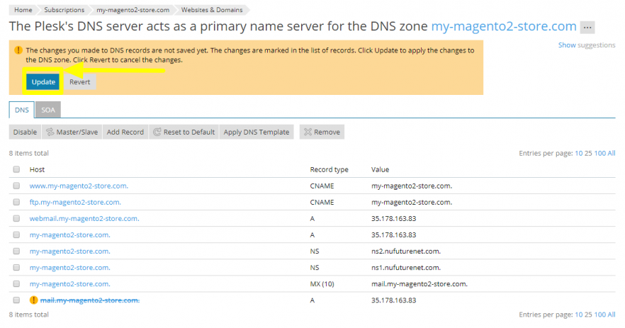Click 35.178.163.83 value in webmail row
This screenshot has width=625, height=328.
[x=394, y=218]
